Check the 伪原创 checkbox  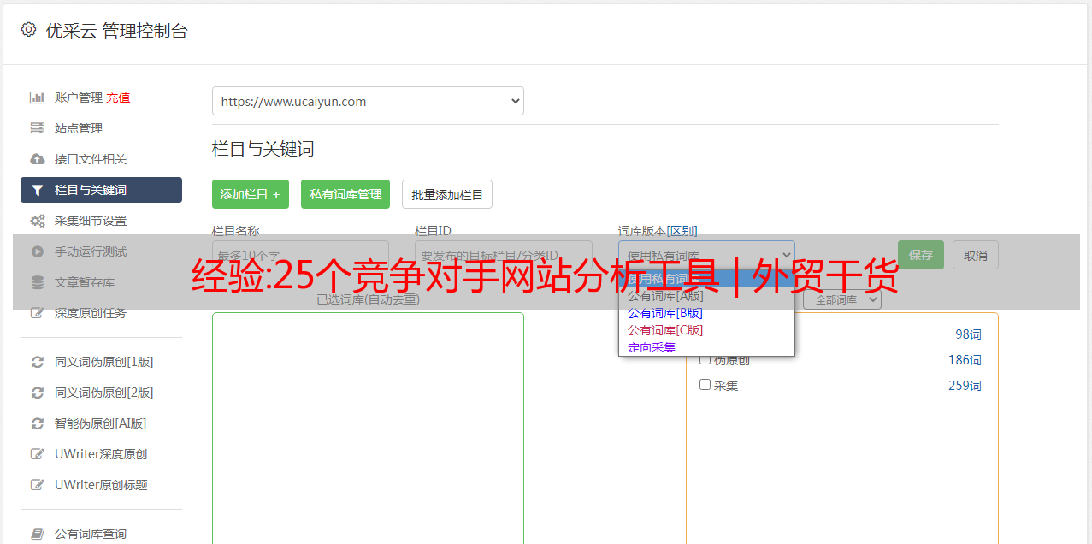(x=705, y=359)
